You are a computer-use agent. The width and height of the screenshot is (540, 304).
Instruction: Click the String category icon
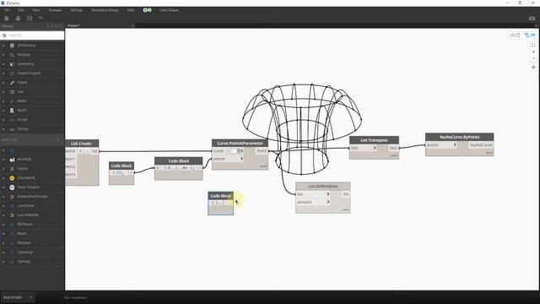[12, 129]
